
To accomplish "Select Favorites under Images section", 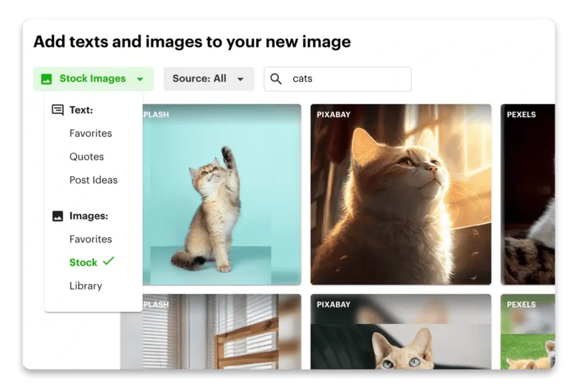I will pyautogui.click(x=90, y=239).
